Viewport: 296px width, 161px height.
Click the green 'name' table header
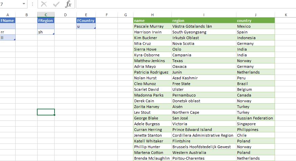pyautogui.click(x=152, y=21)
